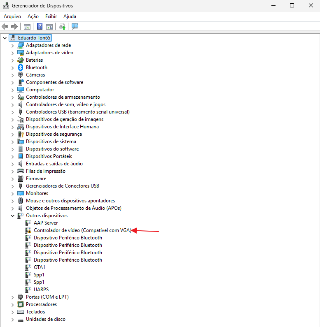Click the Componentes de software icon
Viewport: 320px width, 327px height.
pos(21,82)
